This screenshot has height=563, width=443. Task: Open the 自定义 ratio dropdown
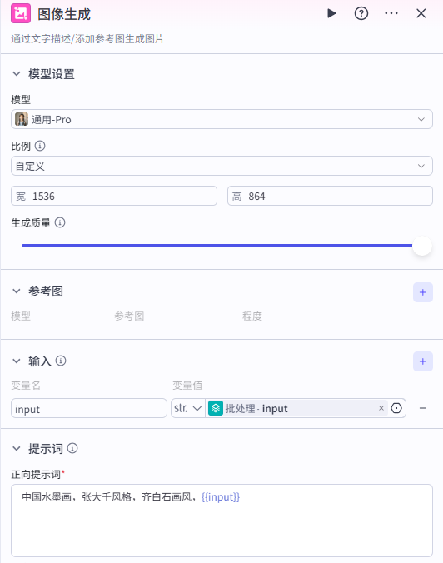click(x=221, y=166)
